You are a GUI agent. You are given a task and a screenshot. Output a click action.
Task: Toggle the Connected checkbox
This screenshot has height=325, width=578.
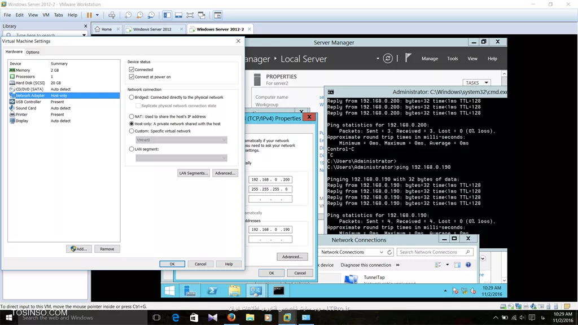pyautogui.click(x=132, y=69)
